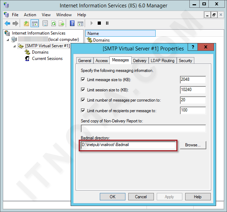This screenshot has width=227, height=212.
Task: Click the Domains icon in the tree
Action: tap(27, 52)
